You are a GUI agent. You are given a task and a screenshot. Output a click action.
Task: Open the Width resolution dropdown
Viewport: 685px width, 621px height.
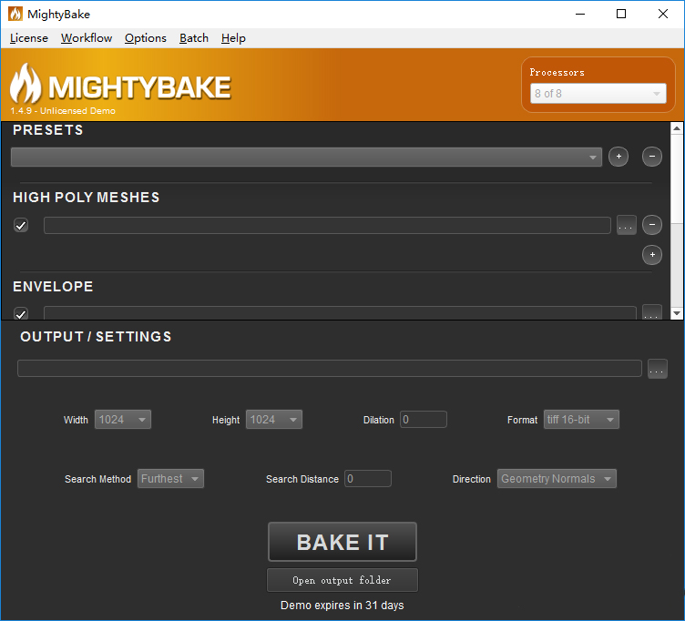(123, 420)
